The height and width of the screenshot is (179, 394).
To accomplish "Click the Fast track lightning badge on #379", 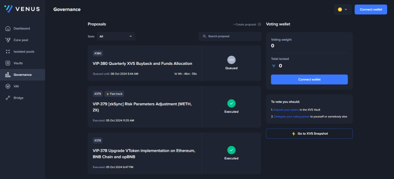I will (115, 94).
